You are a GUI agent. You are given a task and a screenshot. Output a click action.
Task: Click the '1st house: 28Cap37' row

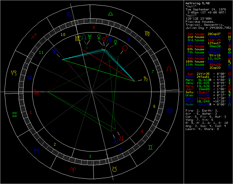(x=209, y=34)
